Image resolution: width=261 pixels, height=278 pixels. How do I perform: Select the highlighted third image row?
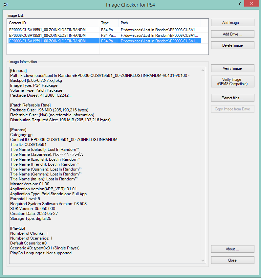click(104, 41)
